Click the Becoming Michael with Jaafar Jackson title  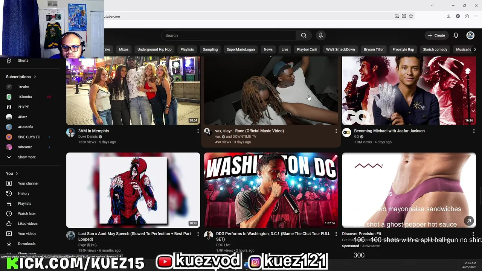click(389, 131)
